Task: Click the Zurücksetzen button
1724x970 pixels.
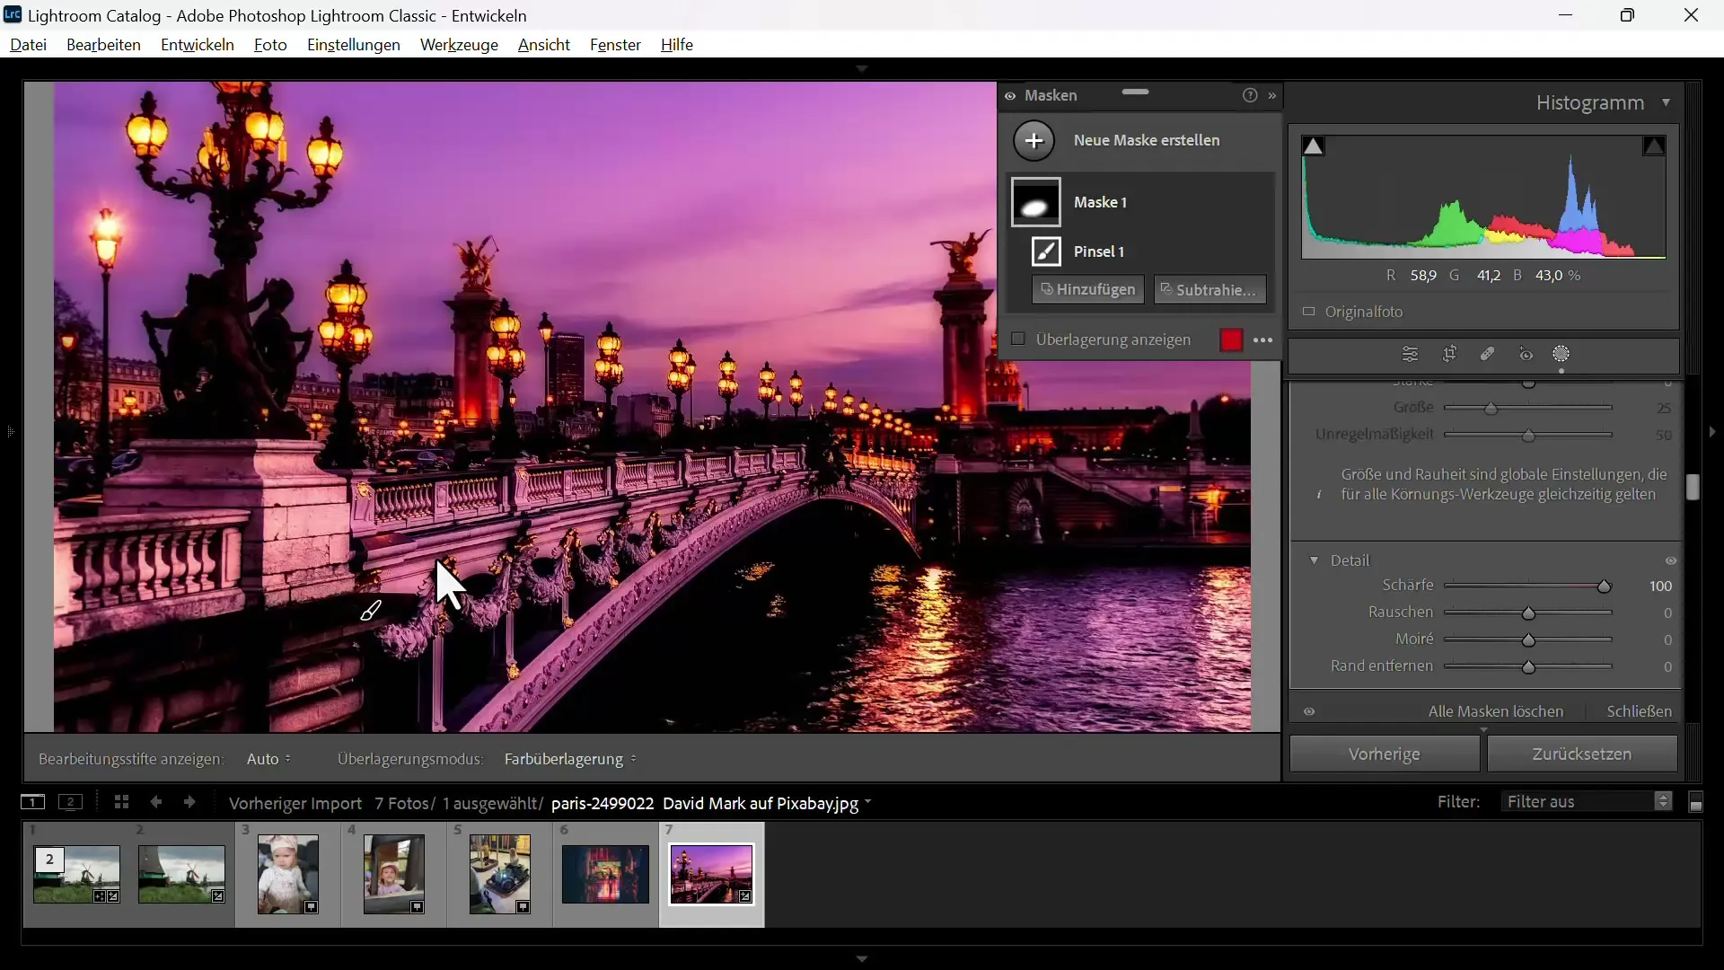Action: coord(1582,754)
